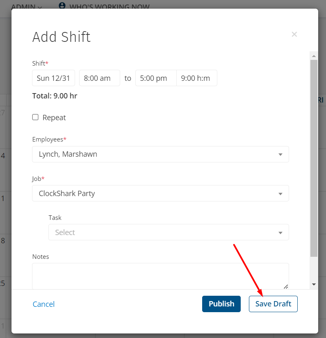Screen dimensions: 326x338
Task: Click the person icon beside Who's Working Now
Action: [62, 6]
